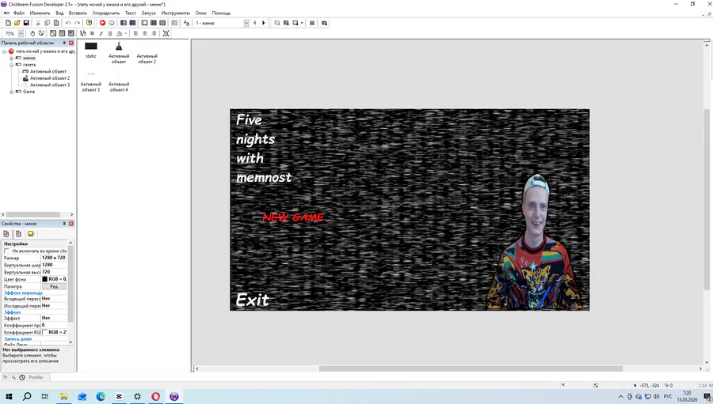Go to next frame arrow
713x404 pixels.
[263, 23]
